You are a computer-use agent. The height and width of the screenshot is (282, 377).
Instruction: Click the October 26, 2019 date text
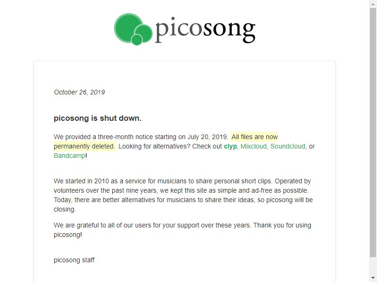(x=79, y=92)
